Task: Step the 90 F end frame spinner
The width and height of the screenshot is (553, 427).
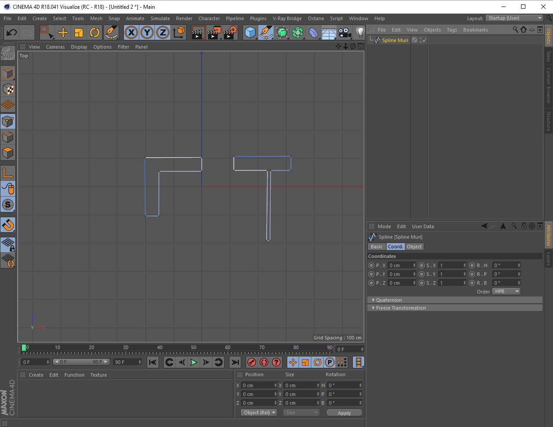Action: (x=140, y=362)
